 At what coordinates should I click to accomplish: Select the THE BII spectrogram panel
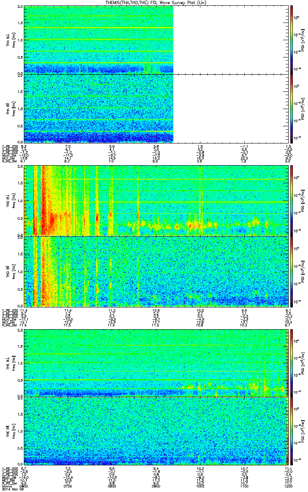point(156,430)
